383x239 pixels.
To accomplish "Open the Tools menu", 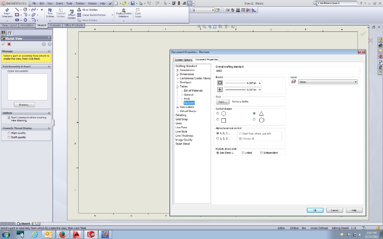I will click(69, 4).
